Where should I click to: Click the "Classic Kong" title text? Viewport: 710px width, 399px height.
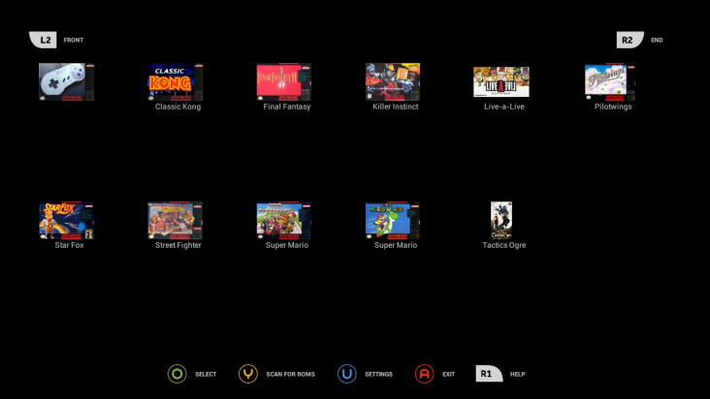(x=177, y=107)
